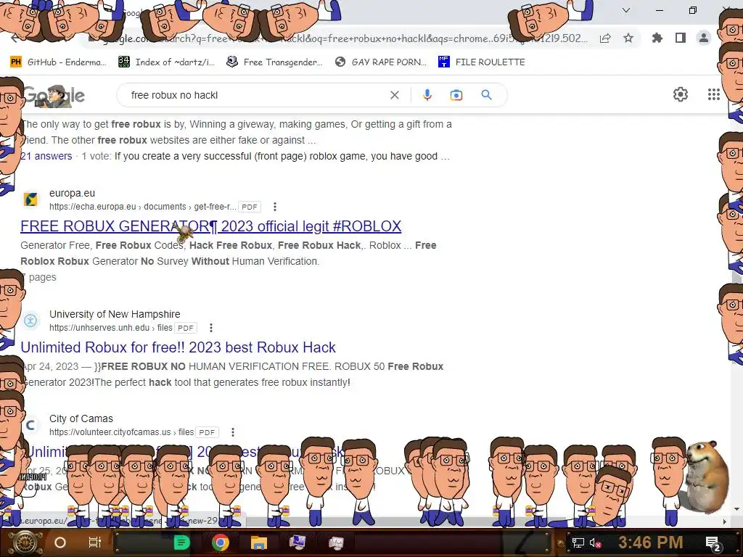Screen dimensions: 743x557
Task: Open the Chrome extensions puzzle icon
Action: coord(657,38)
